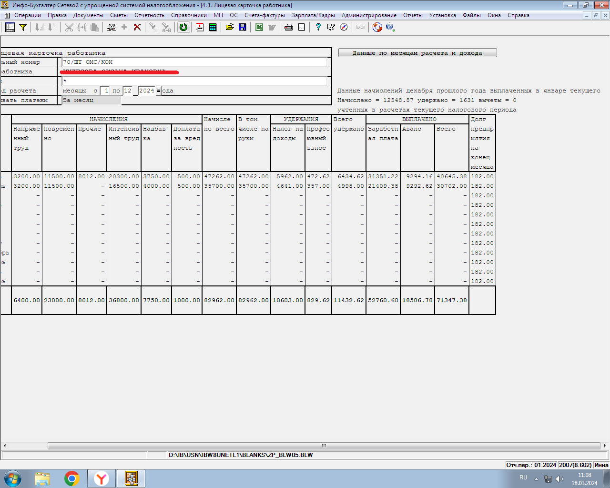Click the globe web icon
The image size is (610, 488).
[x=390, y=27]
